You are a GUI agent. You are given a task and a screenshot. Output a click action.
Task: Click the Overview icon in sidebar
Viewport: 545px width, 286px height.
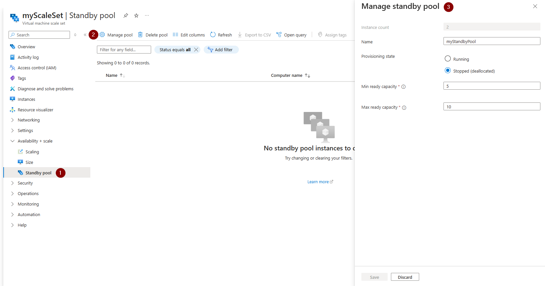pyautogui.click(x=12, y=47)
